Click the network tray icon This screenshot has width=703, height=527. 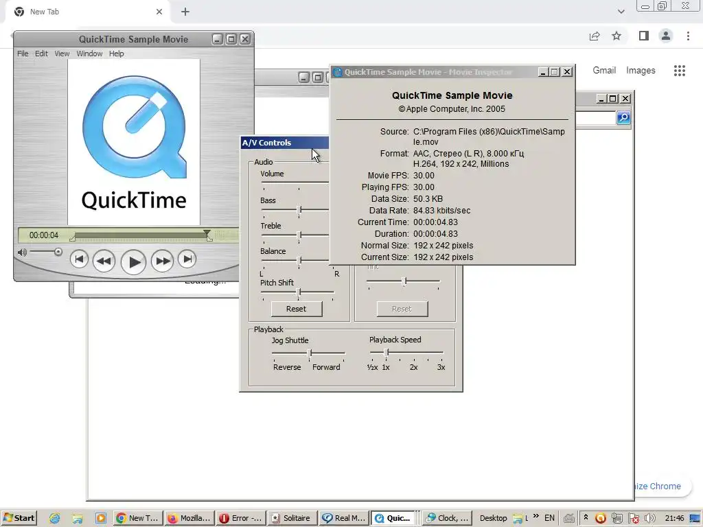coord(617,519)
